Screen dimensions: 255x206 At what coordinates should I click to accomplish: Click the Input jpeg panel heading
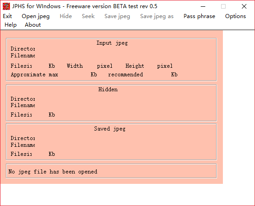(112, 43)
